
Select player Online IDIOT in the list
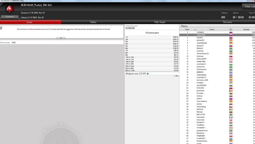tap(201, 59)
